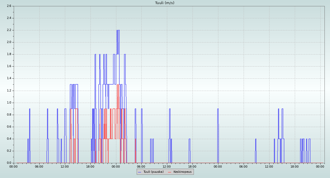
Task: Click the 0.0 y-axis origin label
Action: click(9, 163)
